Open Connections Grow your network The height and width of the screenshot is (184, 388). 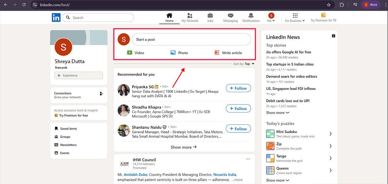[68, 95]
